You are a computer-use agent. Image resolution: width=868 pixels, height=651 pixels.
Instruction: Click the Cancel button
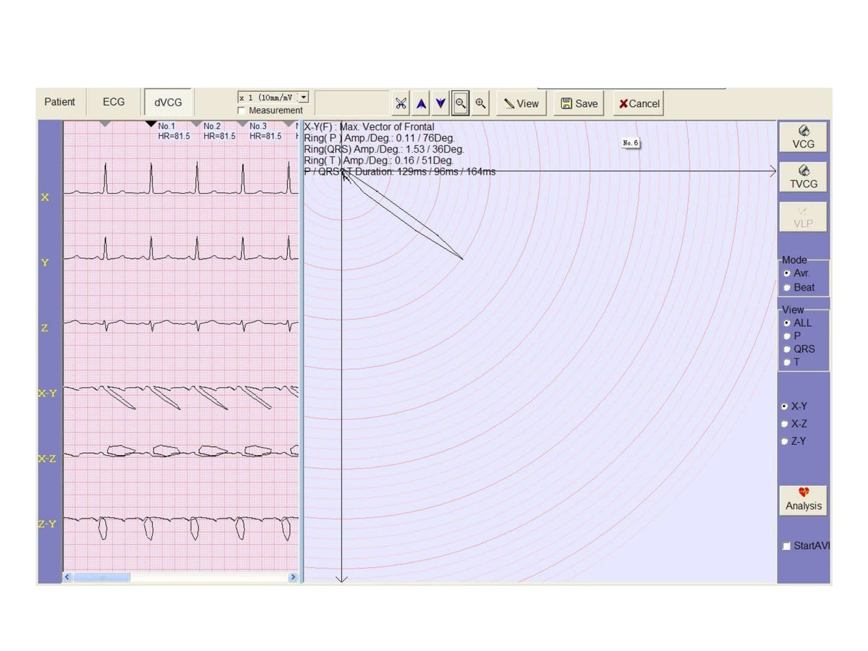[x=639, y=103]
